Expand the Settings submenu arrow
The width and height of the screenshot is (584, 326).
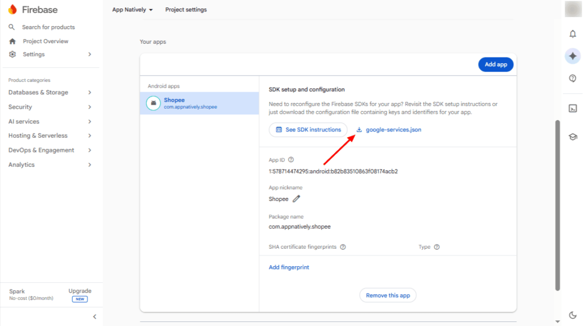click(90, 54)
